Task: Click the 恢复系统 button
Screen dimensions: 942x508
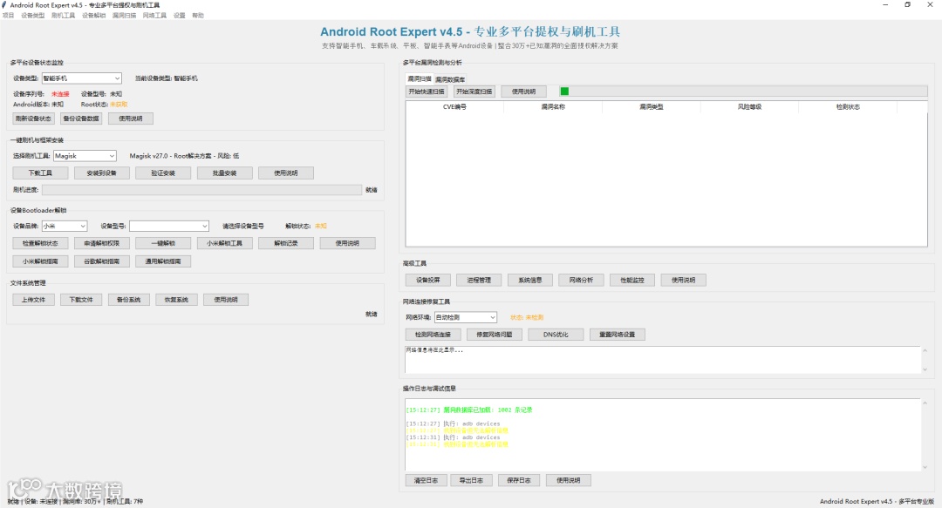Action: (176, 300)
